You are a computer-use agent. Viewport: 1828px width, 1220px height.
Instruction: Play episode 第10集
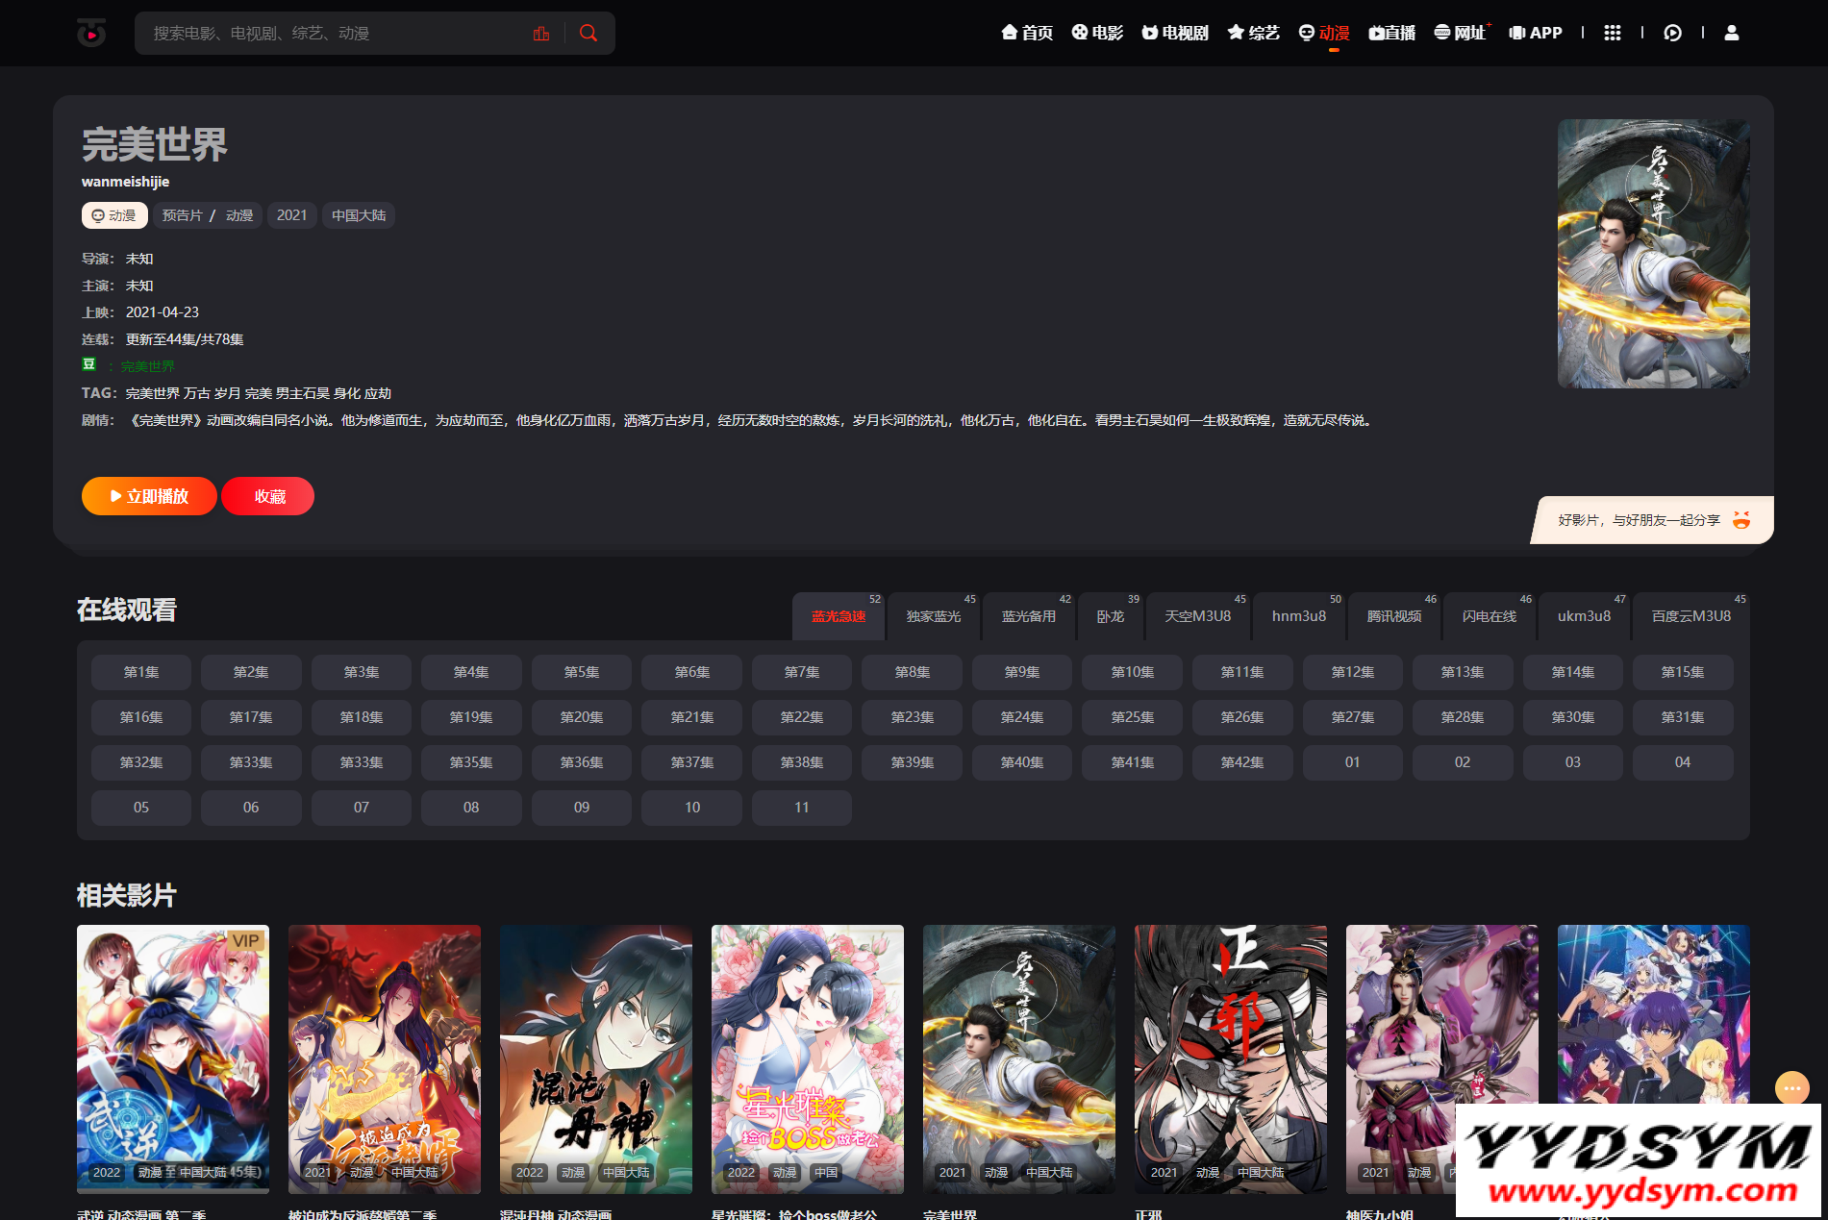pyautogui.click(x=1132, y=672)
